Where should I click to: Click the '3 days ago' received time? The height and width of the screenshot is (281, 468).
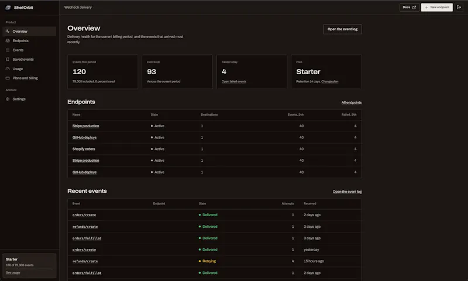click(312, 238)
